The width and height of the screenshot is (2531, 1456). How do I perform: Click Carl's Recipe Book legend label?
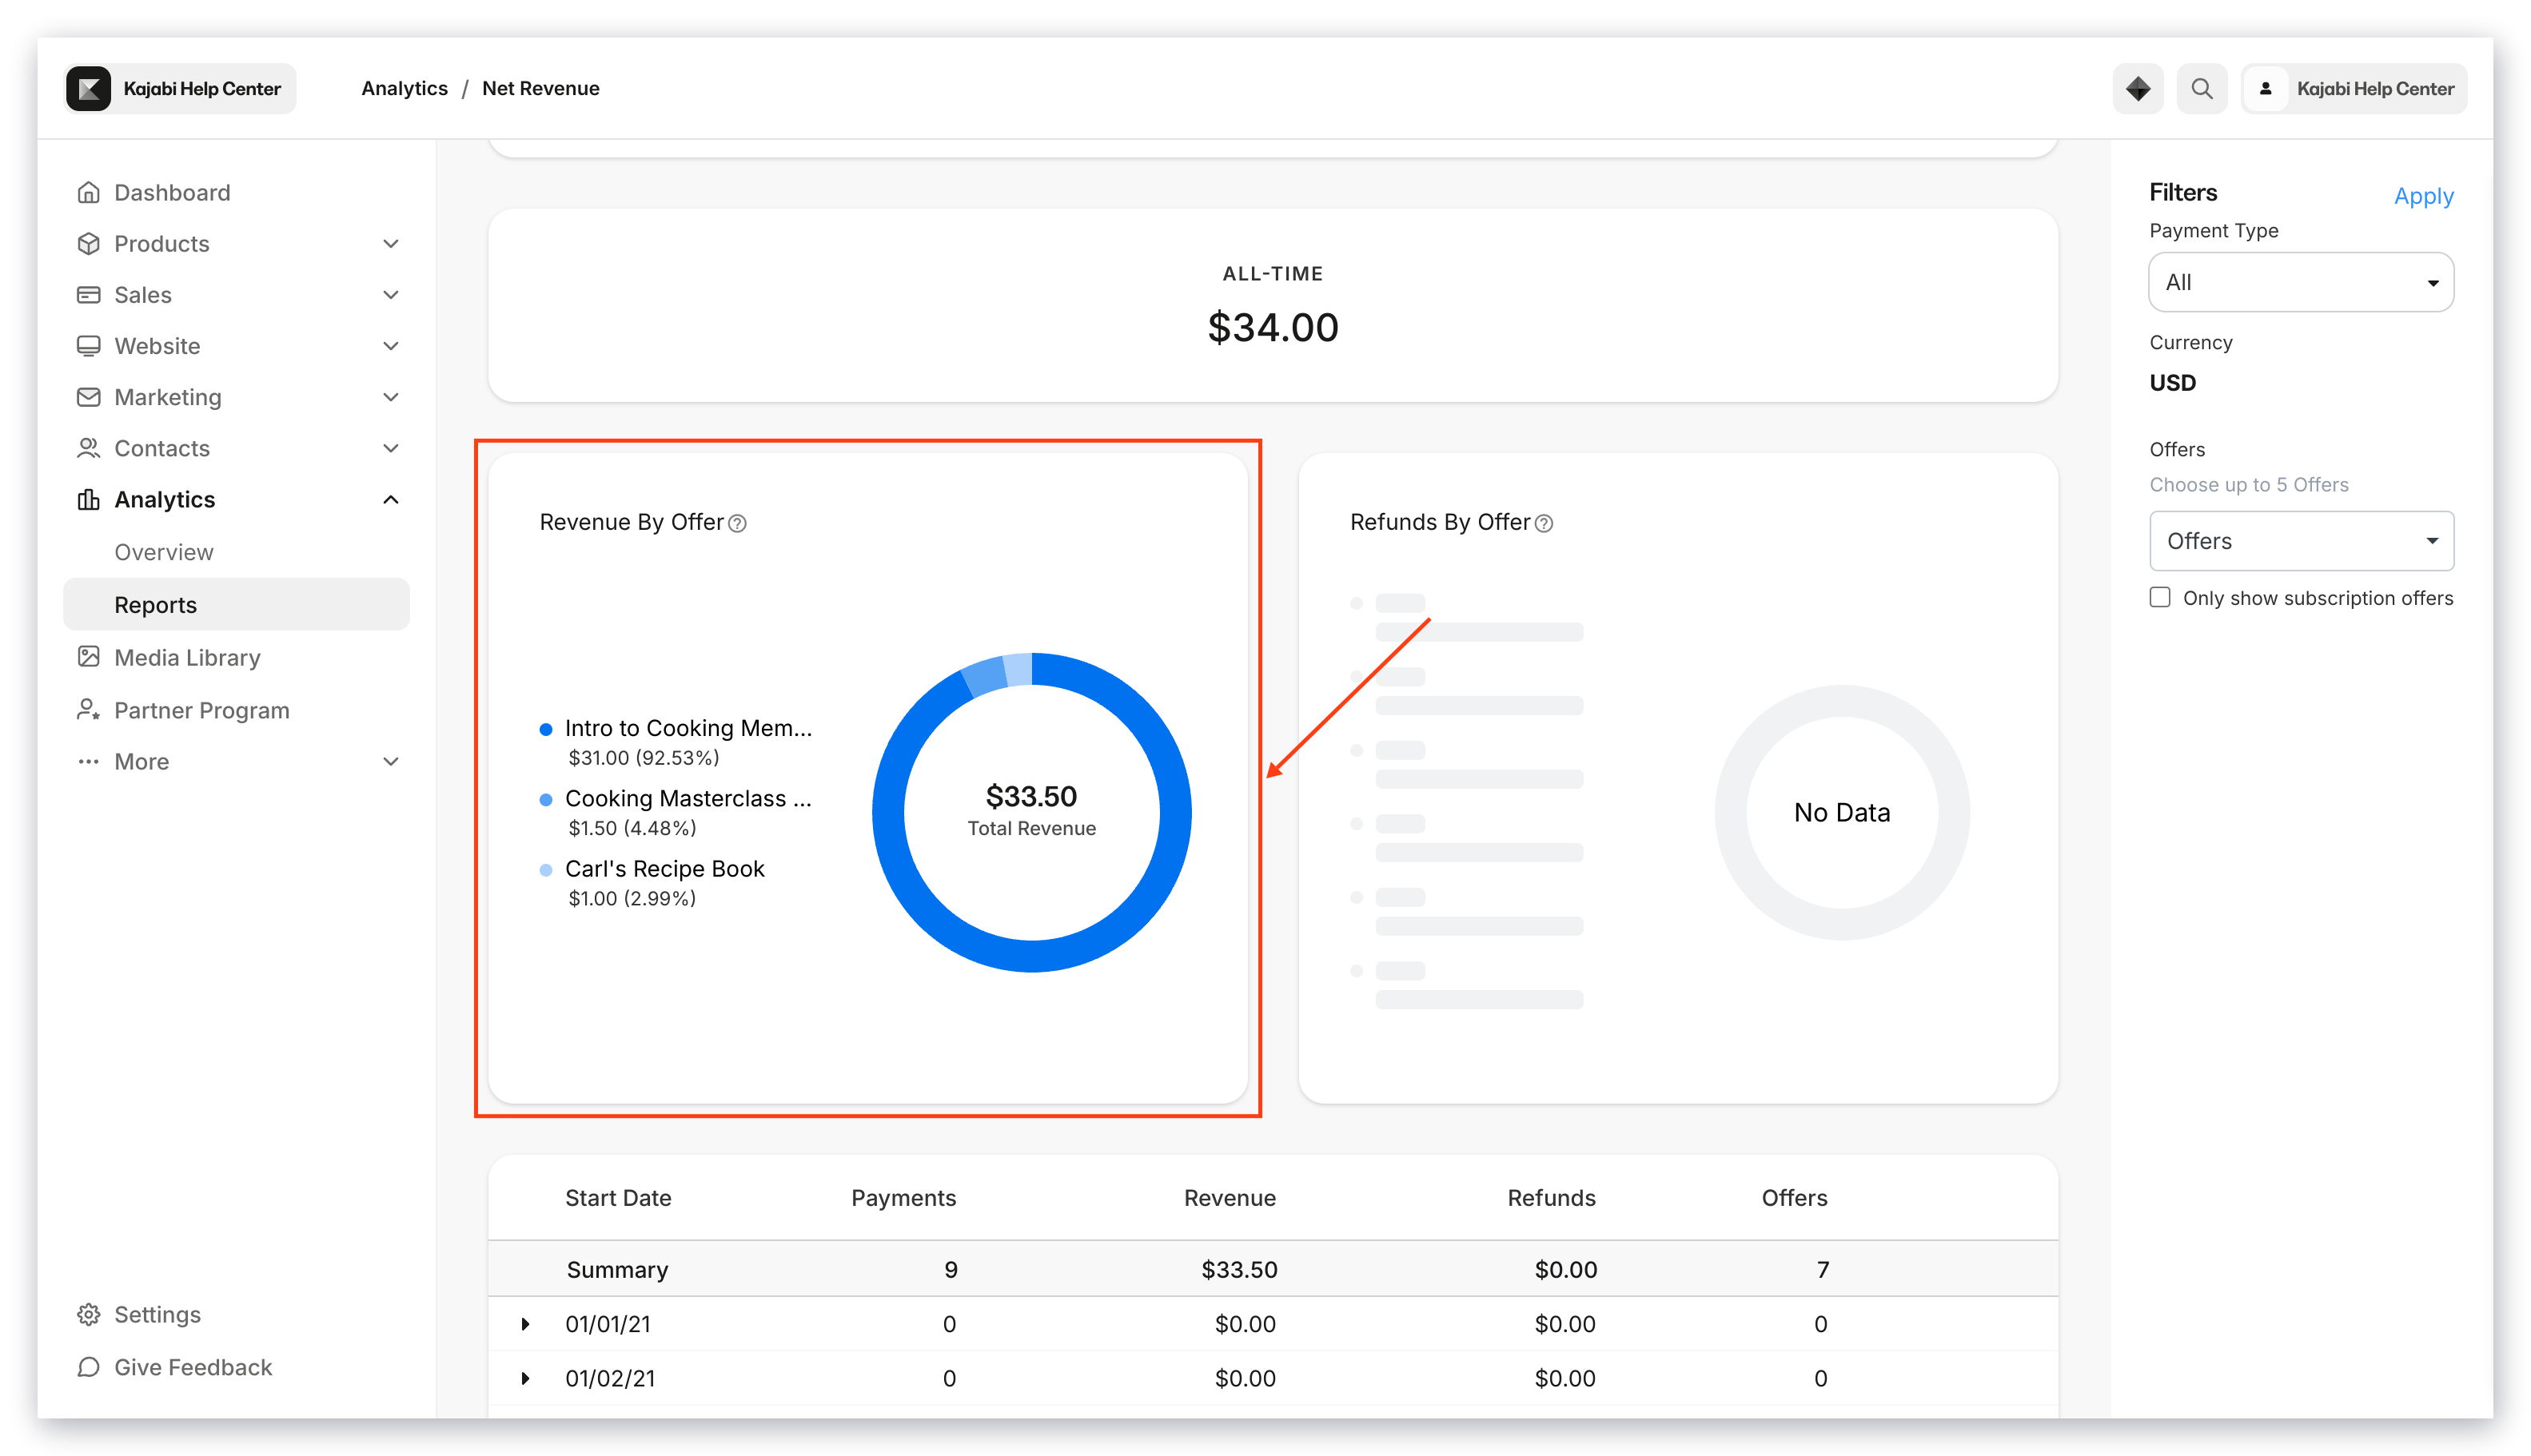(x=664, y=868)
